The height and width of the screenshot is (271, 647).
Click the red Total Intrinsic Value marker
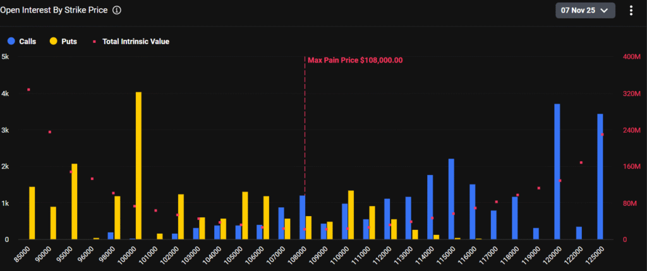(95, 41)
